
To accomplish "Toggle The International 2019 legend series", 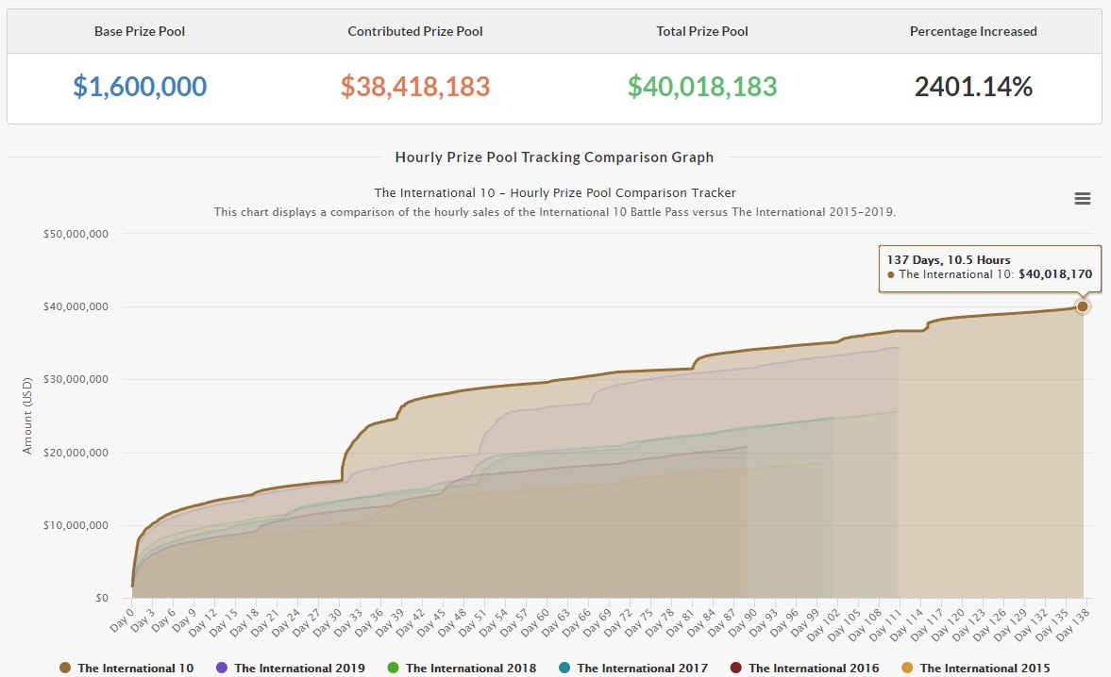I will coord(291,668).
